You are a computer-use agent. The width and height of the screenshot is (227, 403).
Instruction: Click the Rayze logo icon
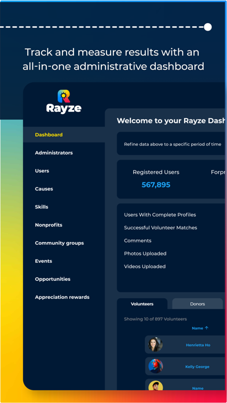tap(64, 96)
